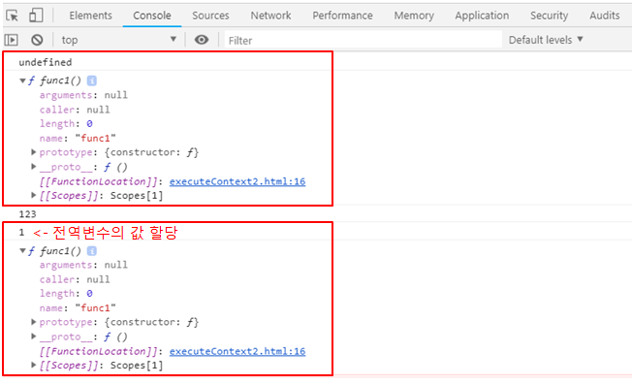Clear console with the ban icon
Screen dimensions: 632x385
37,40
